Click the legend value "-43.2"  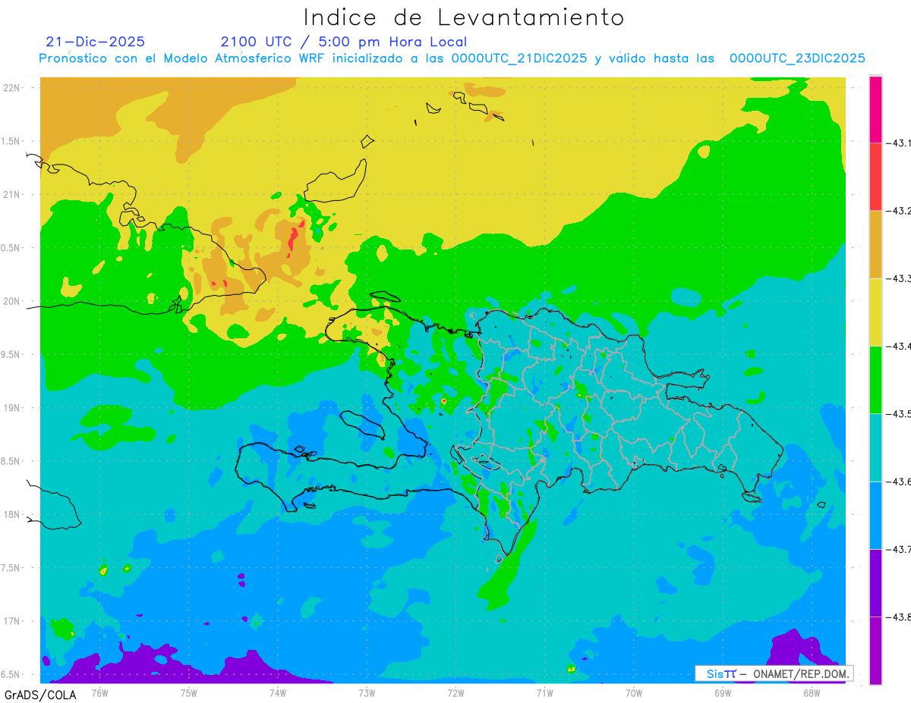pos(898,211)
